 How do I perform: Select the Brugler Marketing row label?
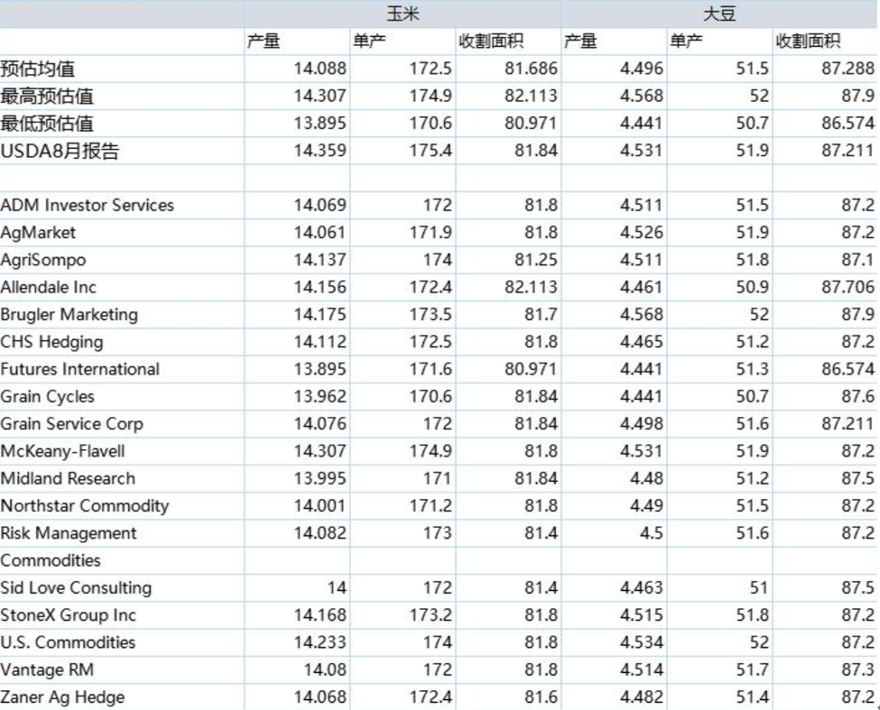coord(69,315)
